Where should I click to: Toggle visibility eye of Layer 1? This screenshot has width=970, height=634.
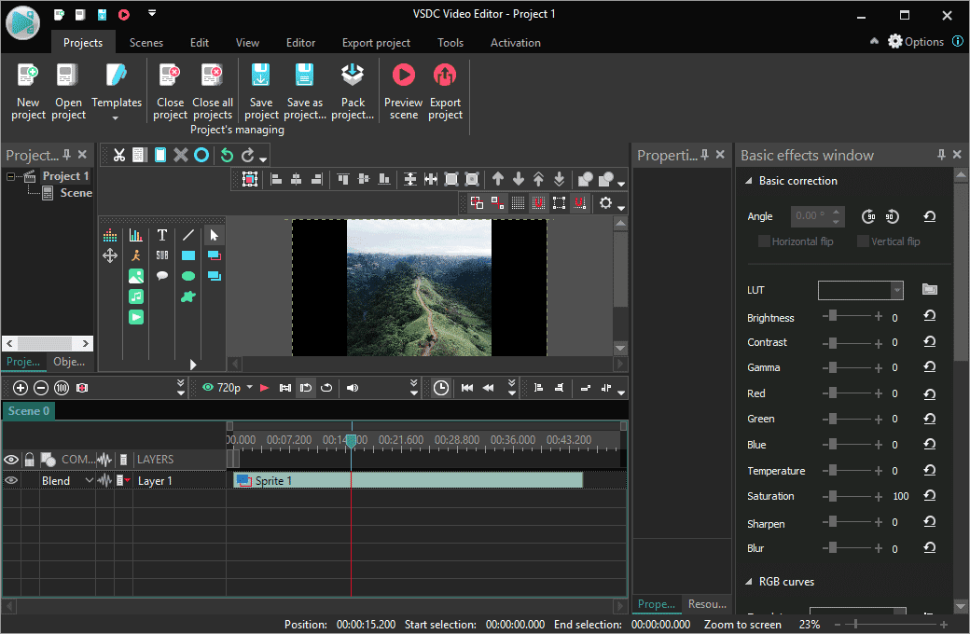(11, 480)
